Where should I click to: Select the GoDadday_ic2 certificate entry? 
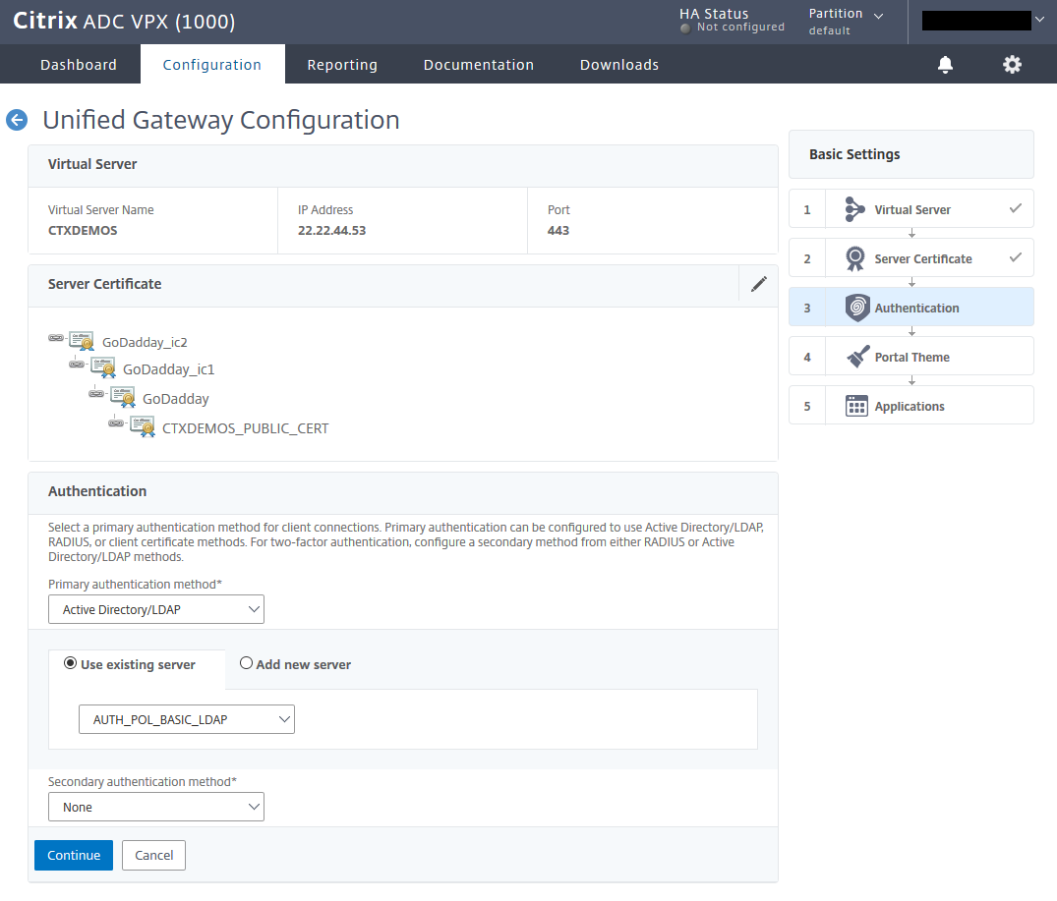[145, 342]
